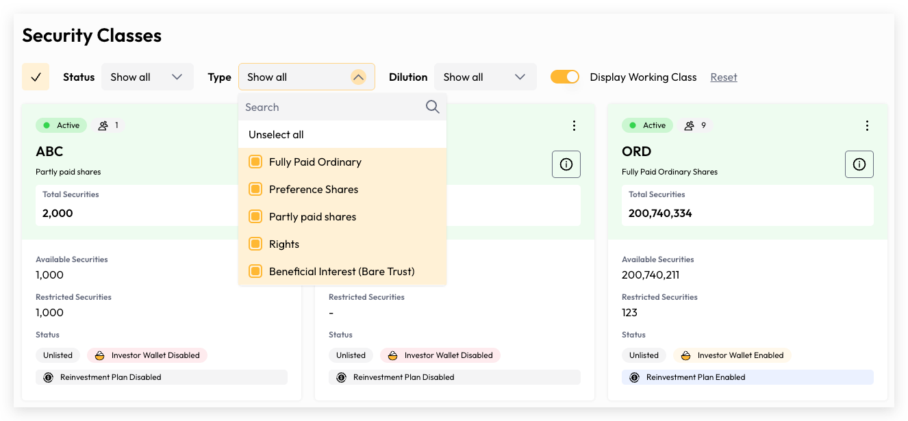
Task: Click the Reset link
Action: pyautogui.click(x=723, y=77)
